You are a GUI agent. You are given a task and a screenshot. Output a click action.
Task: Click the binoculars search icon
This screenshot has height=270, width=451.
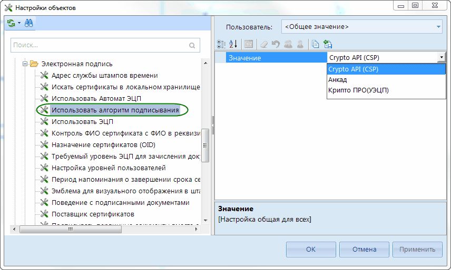point(28,24)
